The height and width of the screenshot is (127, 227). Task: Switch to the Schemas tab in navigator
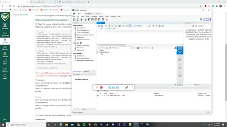(x=86, y=71)
